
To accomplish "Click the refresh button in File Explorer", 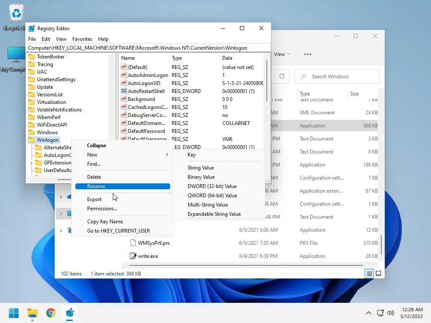I will pos(282,77).
